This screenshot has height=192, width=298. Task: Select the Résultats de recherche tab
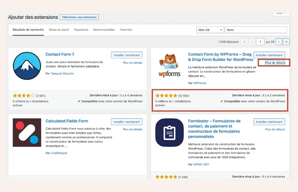(x=28, y=30)
